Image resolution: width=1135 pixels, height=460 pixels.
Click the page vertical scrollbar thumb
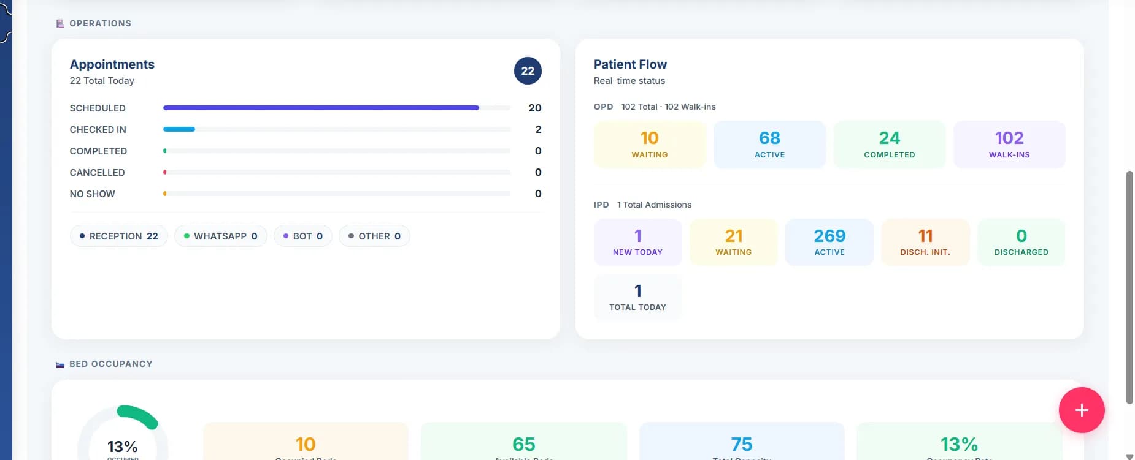point(1129,288)
